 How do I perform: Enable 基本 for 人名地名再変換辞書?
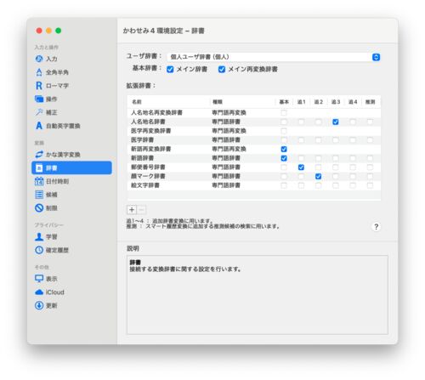click(x=284, y=113)
